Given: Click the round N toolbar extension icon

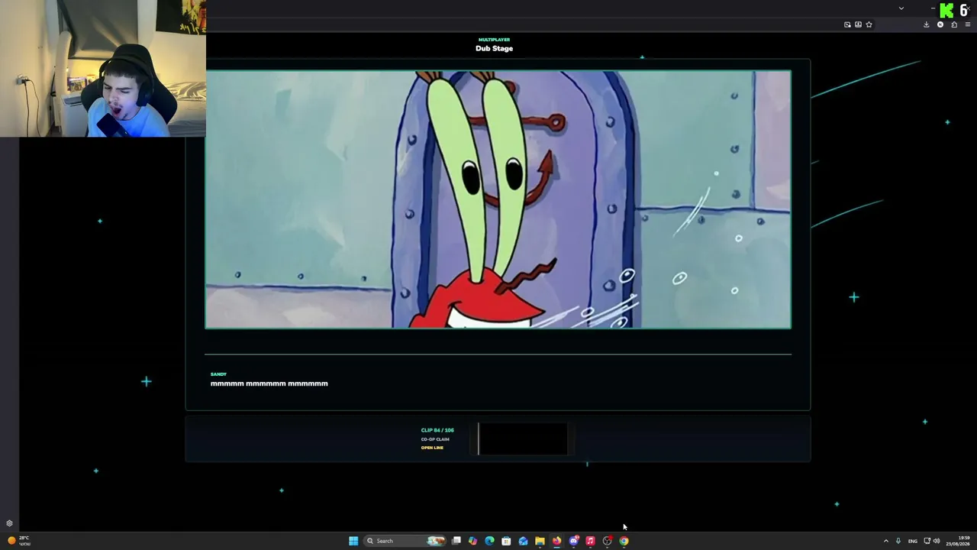Looking at the screenshot, I should click(x=940, y=24).
